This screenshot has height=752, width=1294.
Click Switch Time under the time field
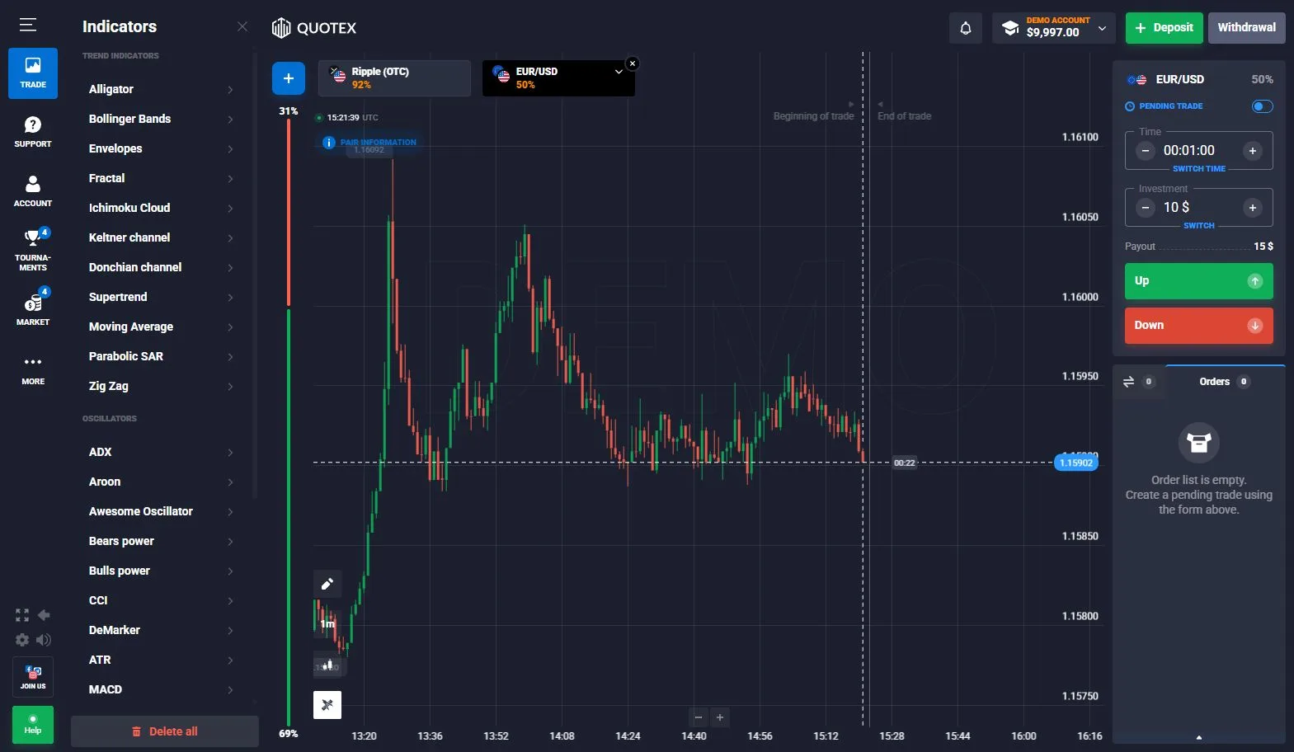pos(1198,169)
